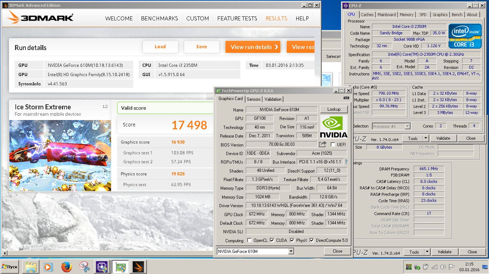This screenshot has width=489, height=274.
Task: Click the upper CPU-Z Tools button
Action: pyautogui.click(x=413, y=138)
